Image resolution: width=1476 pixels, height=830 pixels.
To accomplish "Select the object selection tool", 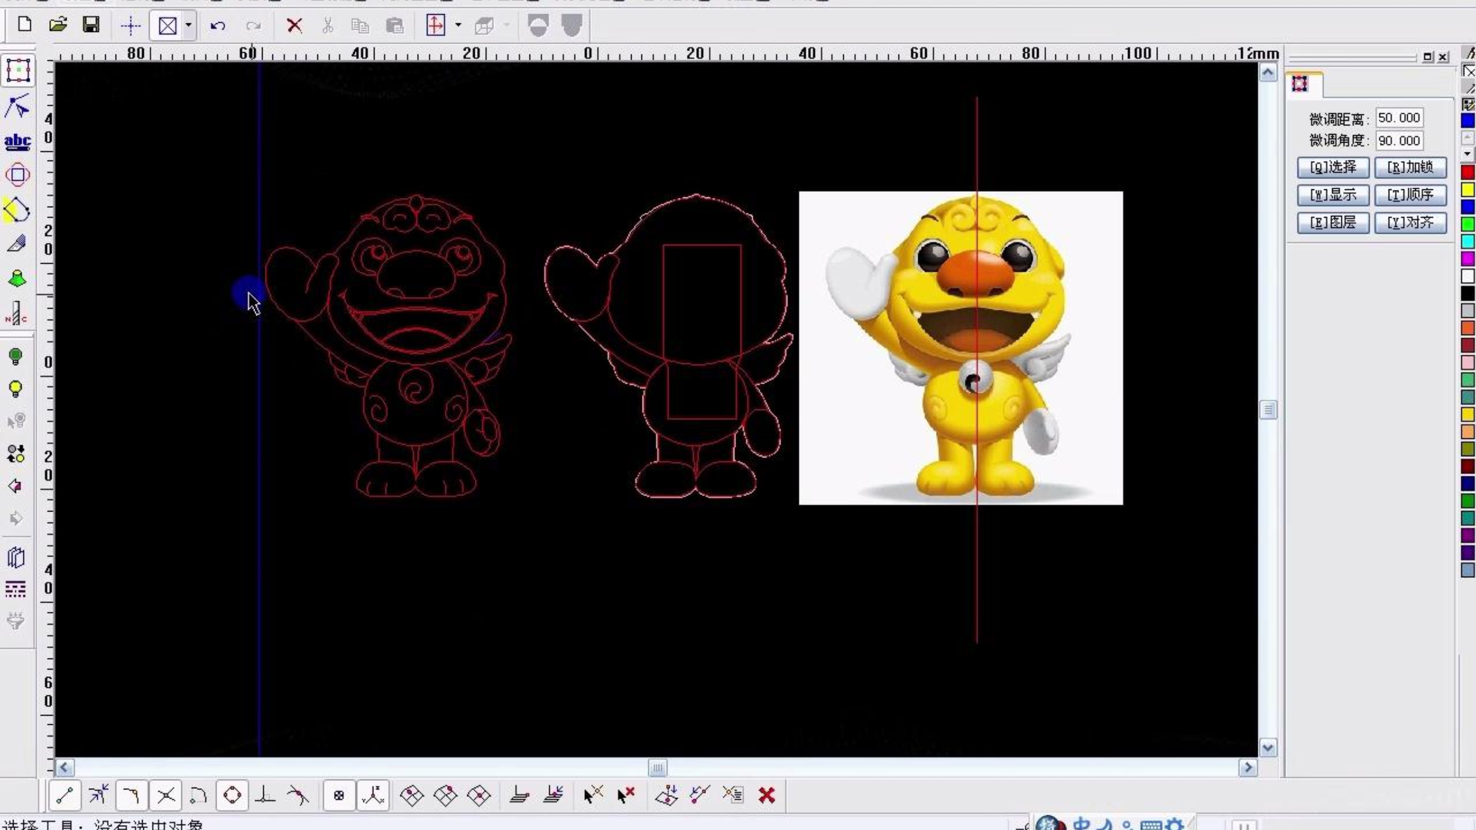I will tap(18, 71).
